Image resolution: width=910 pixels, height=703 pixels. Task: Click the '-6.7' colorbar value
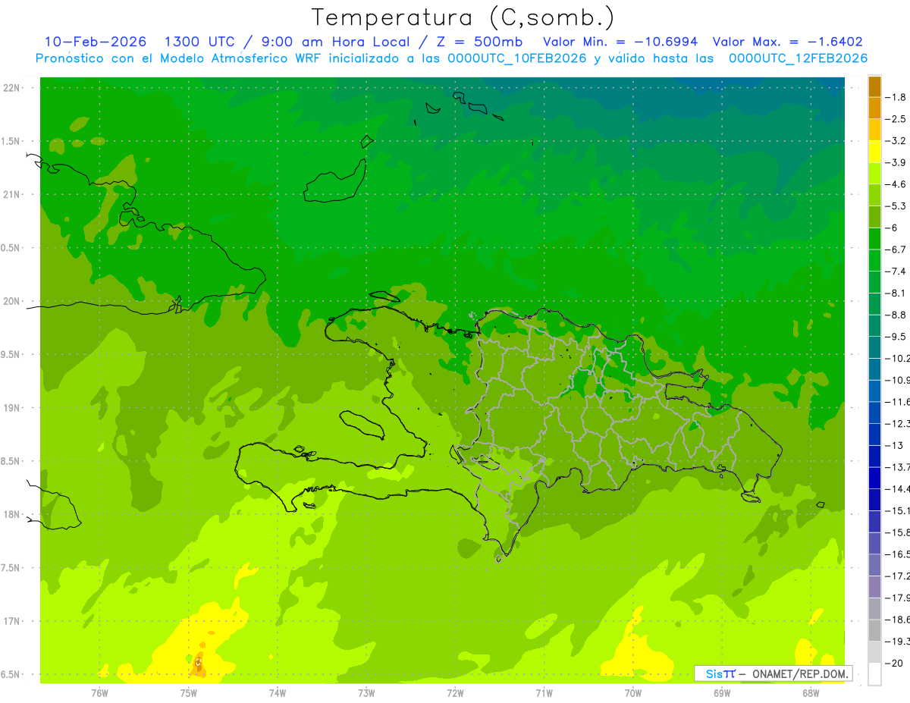pos(896,250)
